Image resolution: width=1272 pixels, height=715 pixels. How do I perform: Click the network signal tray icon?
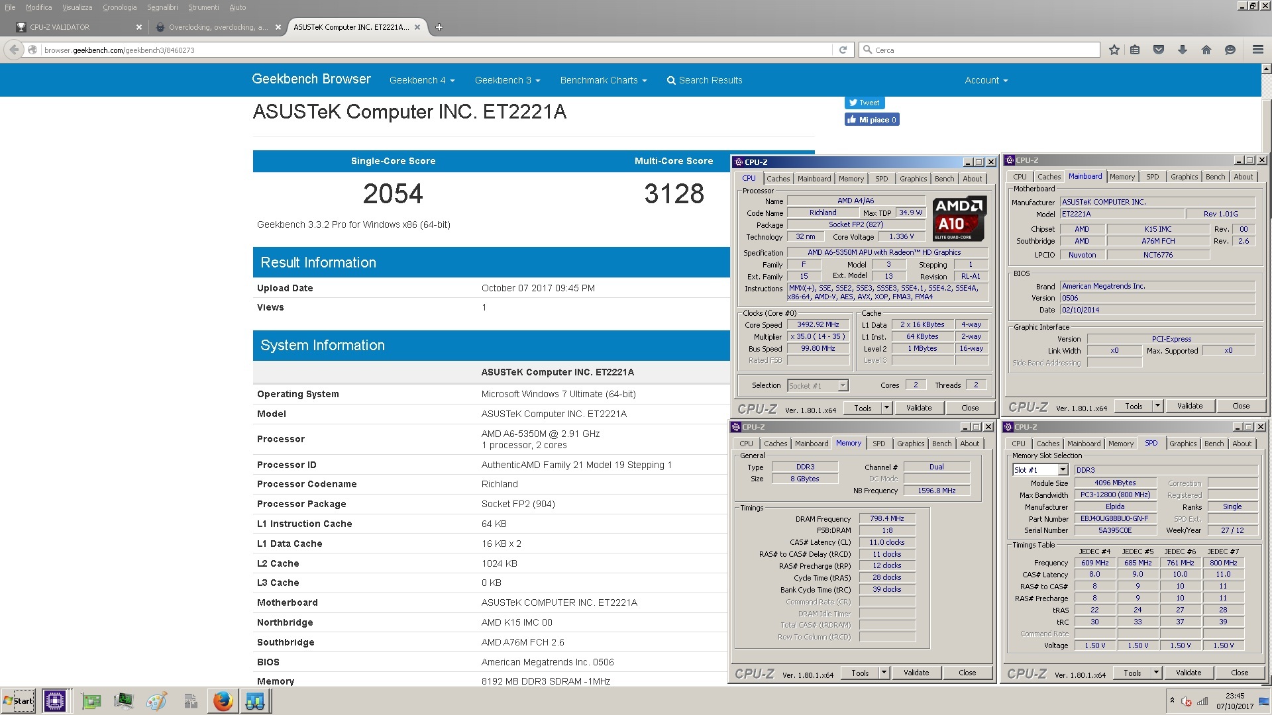click(x=1202, y=701)
